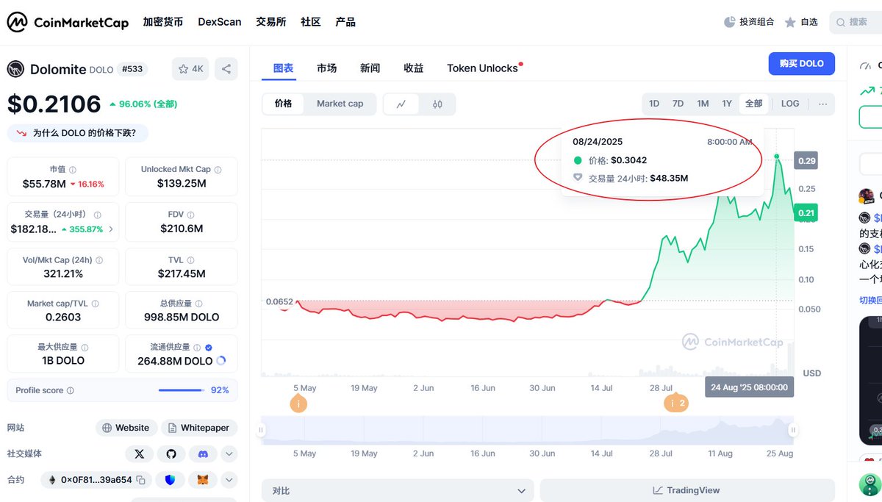Viewport: 882px width, 502px height.
Task: Open the chart more options ellipsis
Action: 822,104
